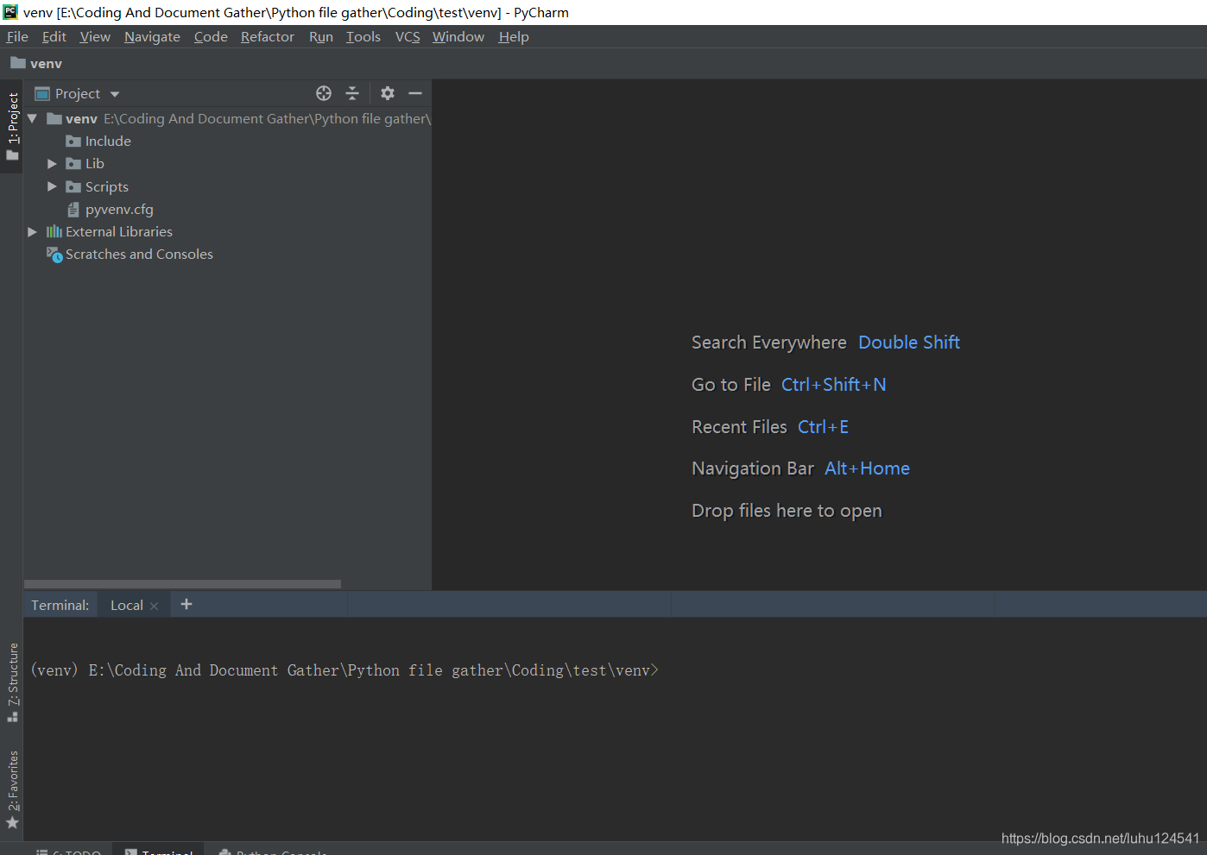Add a new terminal session with plus
This screenshot has height=855, width=1207.
tap(186, 604)
